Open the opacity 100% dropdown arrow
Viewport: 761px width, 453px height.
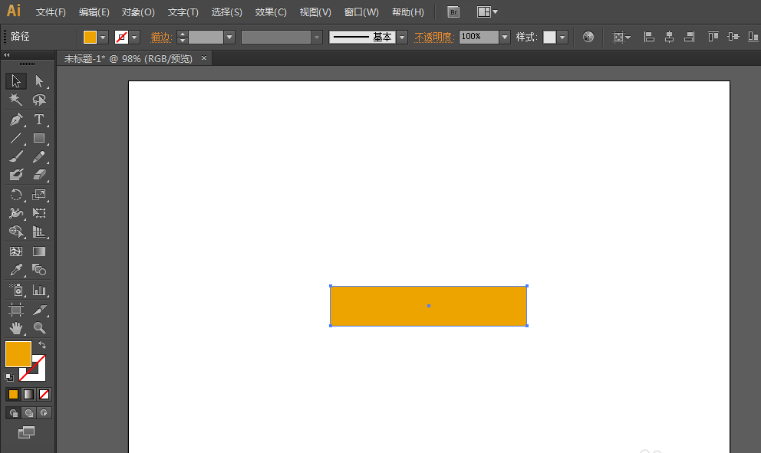505,38
